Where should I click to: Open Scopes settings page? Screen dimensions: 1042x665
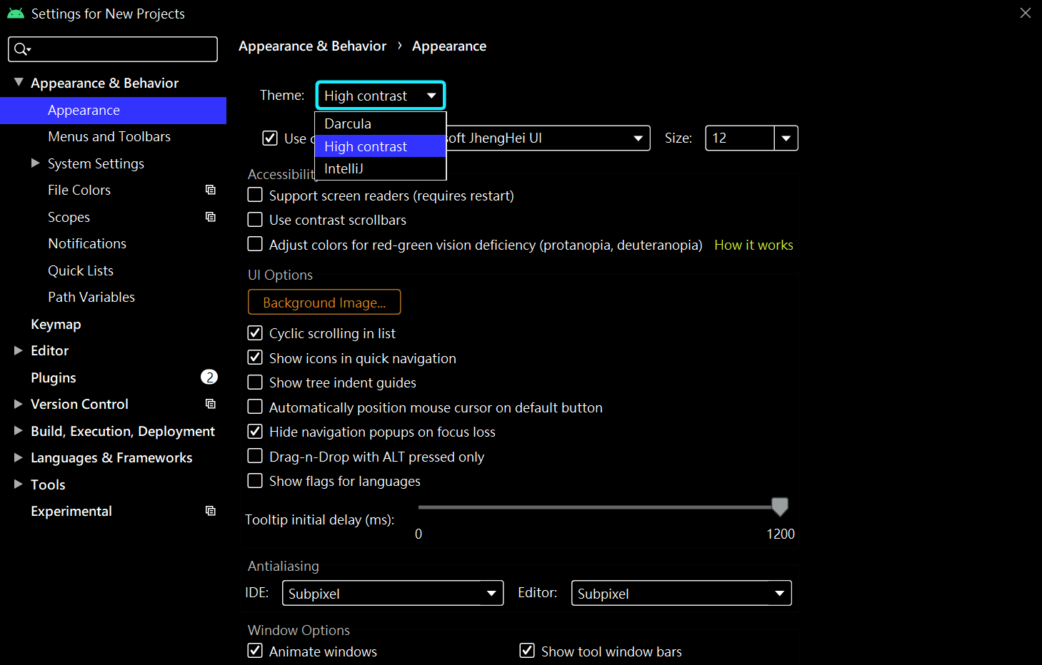pos(69,217)
